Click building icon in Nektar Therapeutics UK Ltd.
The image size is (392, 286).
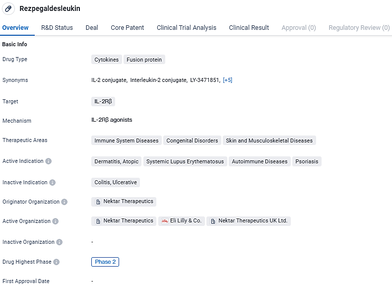click(x=212, y=221)
